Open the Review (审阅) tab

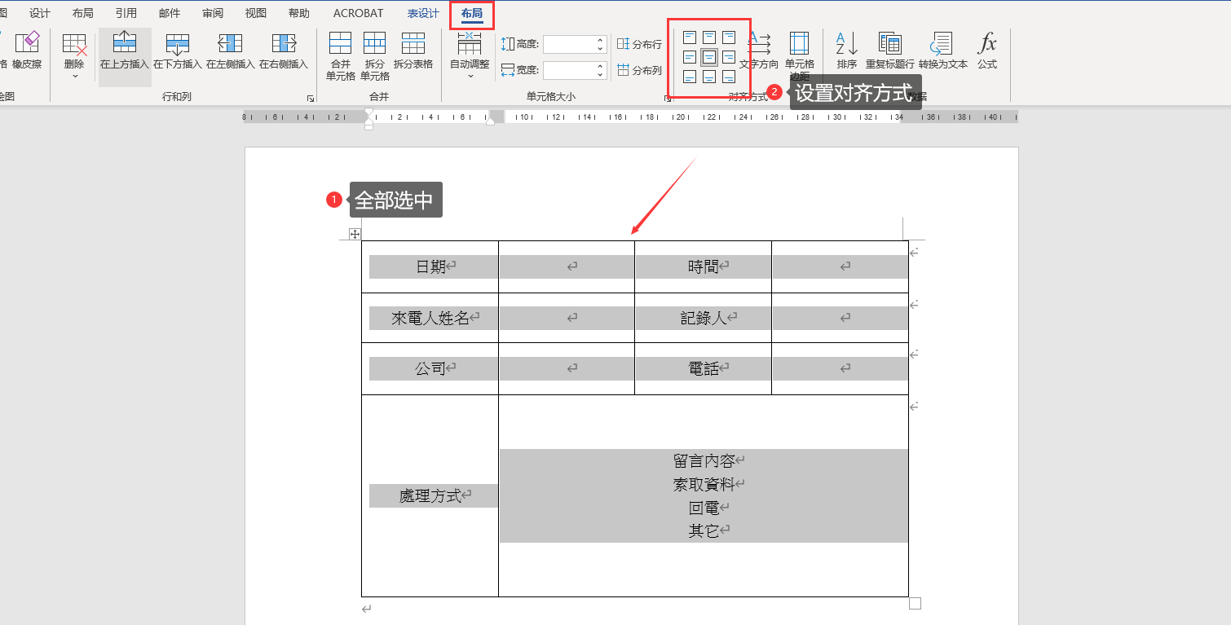click(213, 13)
